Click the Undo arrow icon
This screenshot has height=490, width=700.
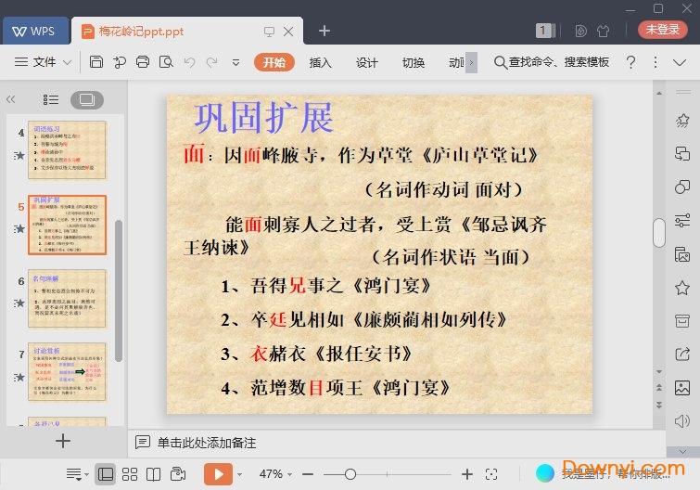(189, 62)
